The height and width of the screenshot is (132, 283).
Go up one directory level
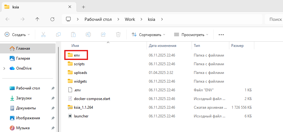coord(37,19)
